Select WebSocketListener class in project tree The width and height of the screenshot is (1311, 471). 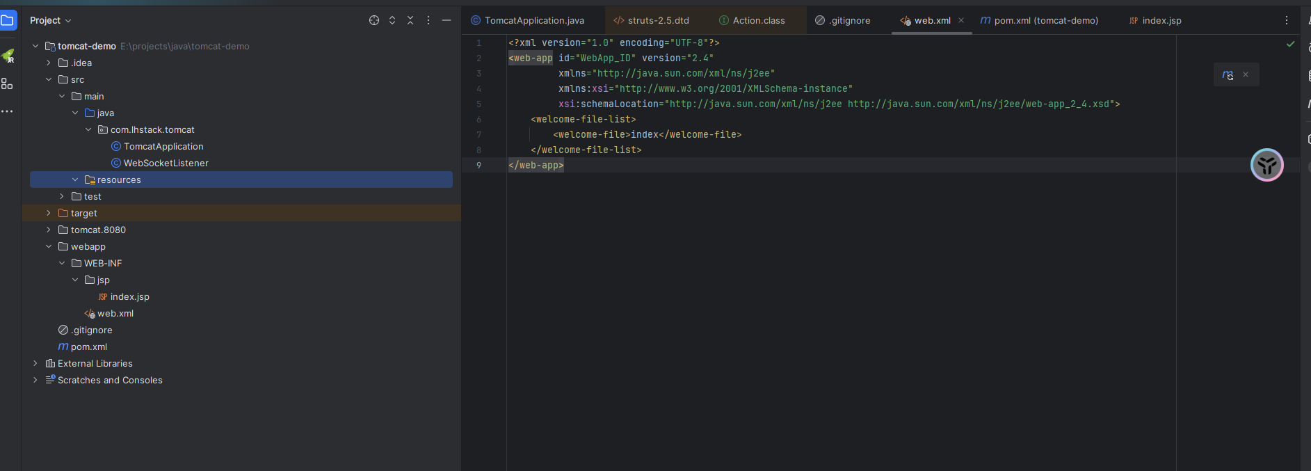click(x=166, y=163)
